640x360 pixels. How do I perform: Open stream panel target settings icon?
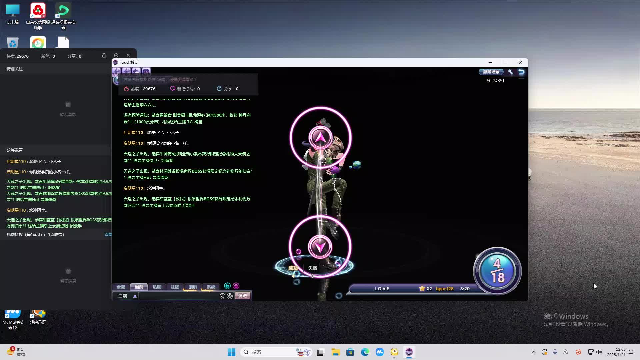[x=116, y=56]
